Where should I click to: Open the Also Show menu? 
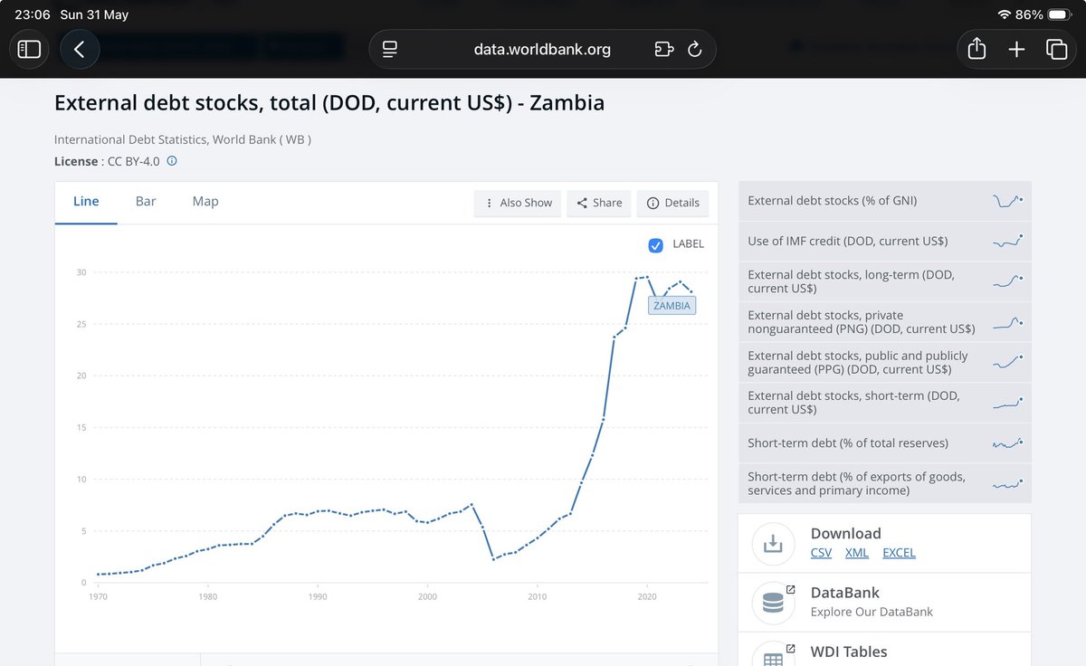518,203
